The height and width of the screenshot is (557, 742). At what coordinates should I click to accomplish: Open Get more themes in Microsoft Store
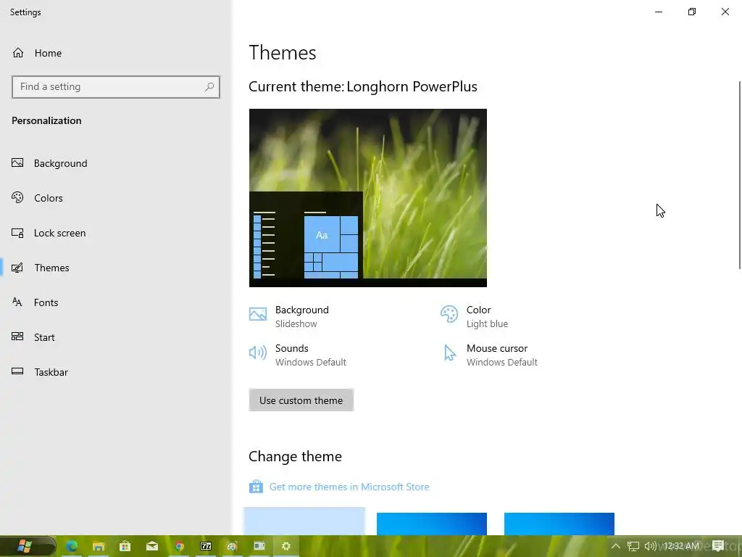pos(349,487)
